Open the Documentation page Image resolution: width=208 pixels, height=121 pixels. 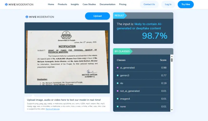click(107, 4)
